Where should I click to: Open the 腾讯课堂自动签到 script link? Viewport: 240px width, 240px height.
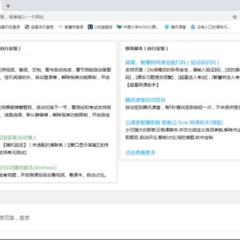145,100
